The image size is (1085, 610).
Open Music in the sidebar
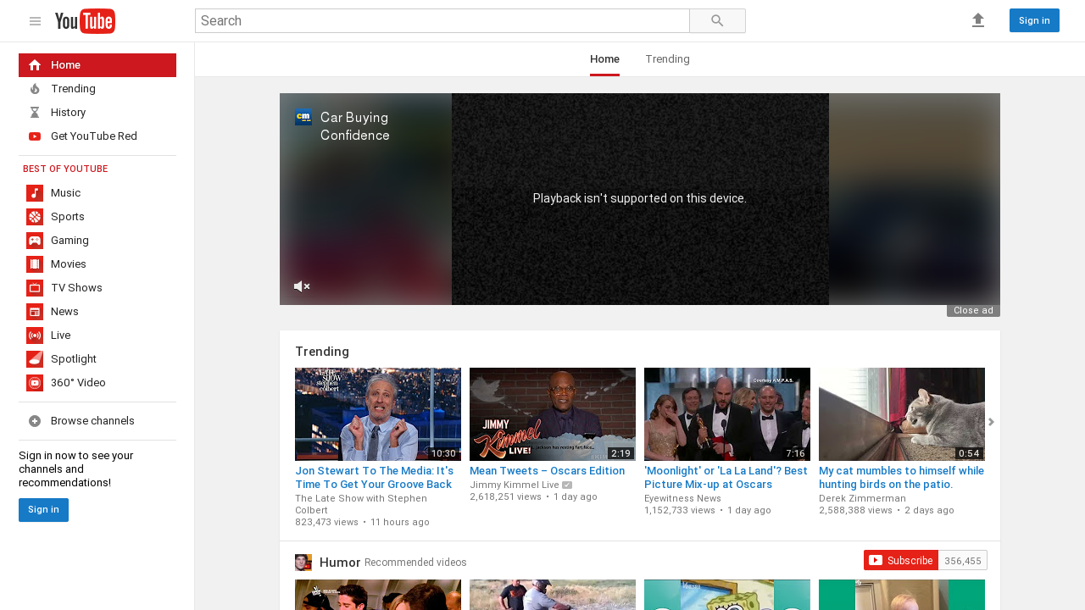pyautogui.click(x=97, y=193)
